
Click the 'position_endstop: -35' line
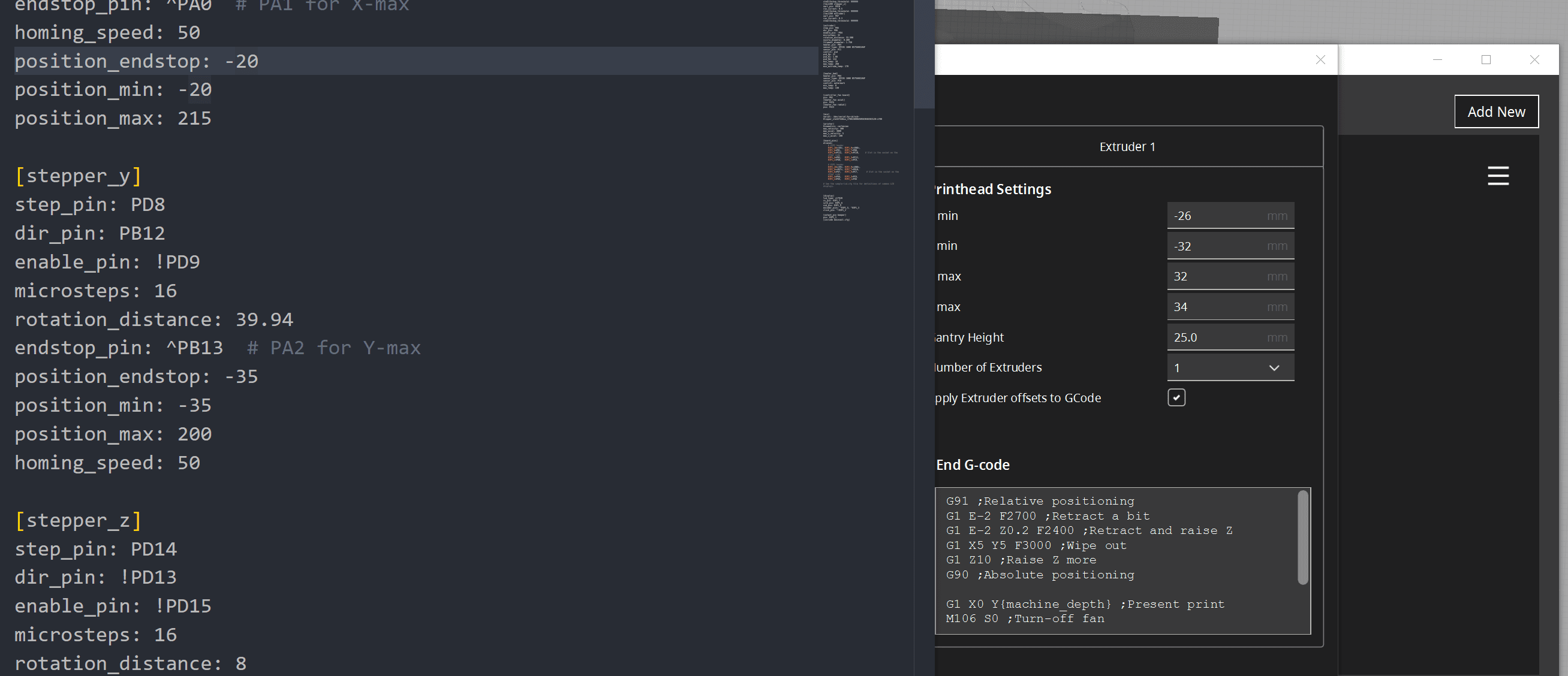[x=136, y=376]
